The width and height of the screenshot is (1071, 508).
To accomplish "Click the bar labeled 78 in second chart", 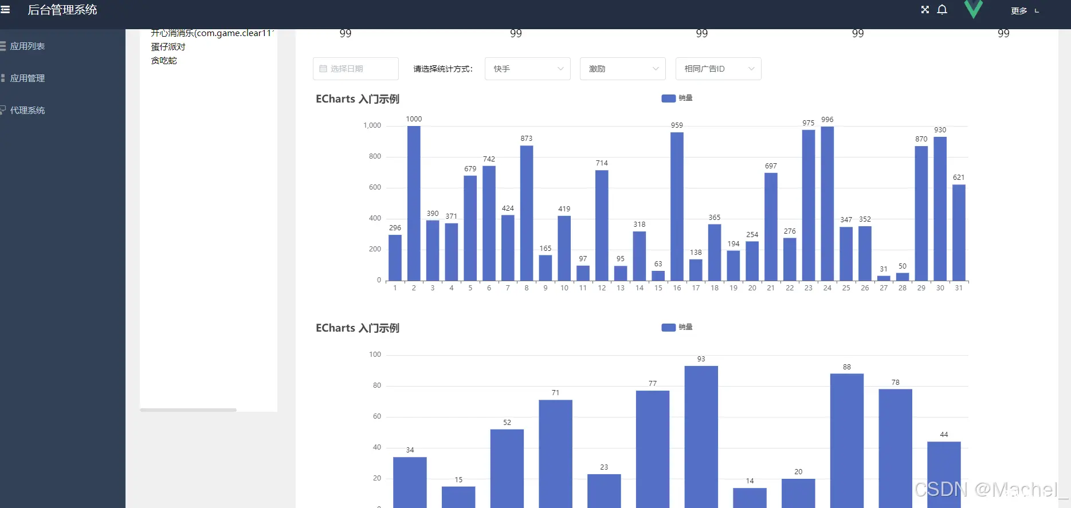I will (x=896, y=448).
